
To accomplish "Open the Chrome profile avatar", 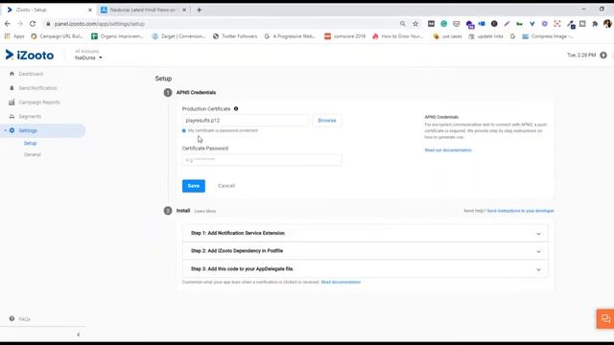I will coord(607,24).
